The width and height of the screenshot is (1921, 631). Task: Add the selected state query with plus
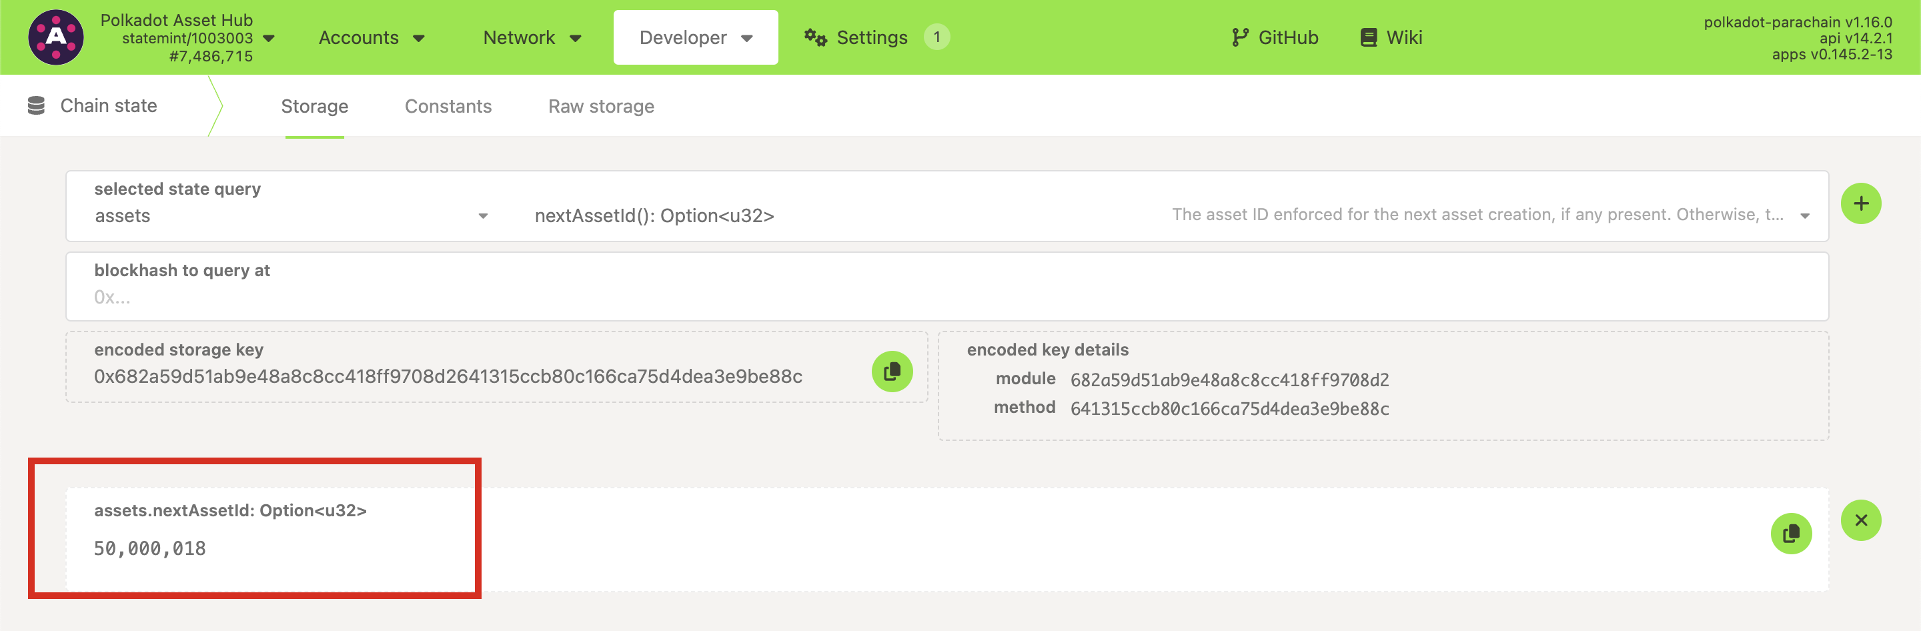(1860, 203)
